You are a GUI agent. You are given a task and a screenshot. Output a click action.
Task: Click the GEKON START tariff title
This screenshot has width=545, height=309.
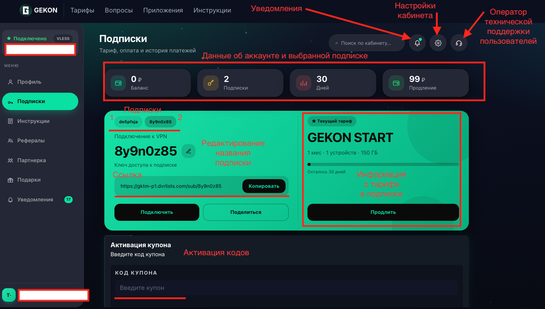pos(350,138)
